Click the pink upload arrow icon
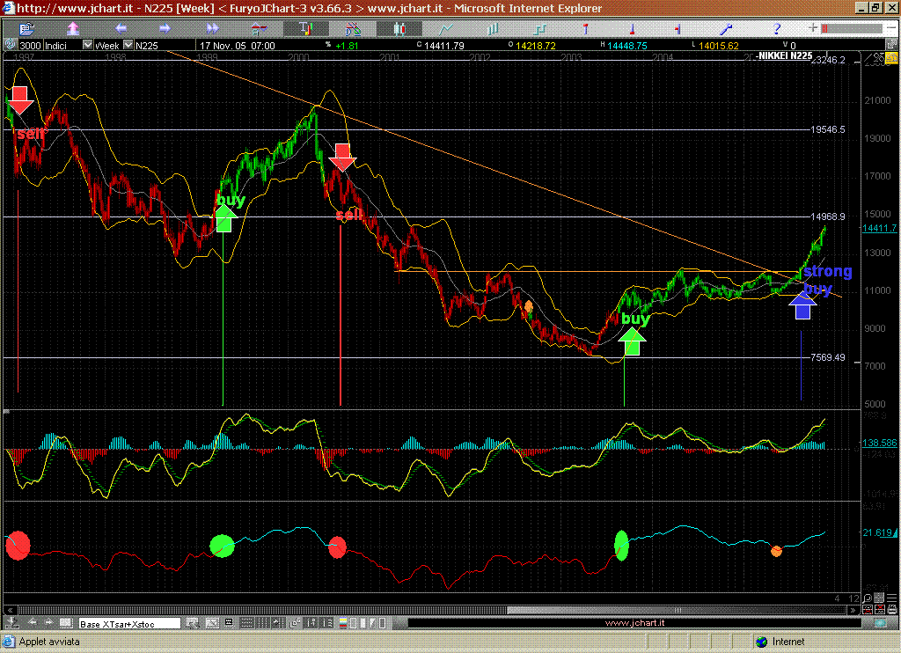Image resolution: width=901 pixels, height=653 pixels. pyautogui.click(x=73, y=28)
